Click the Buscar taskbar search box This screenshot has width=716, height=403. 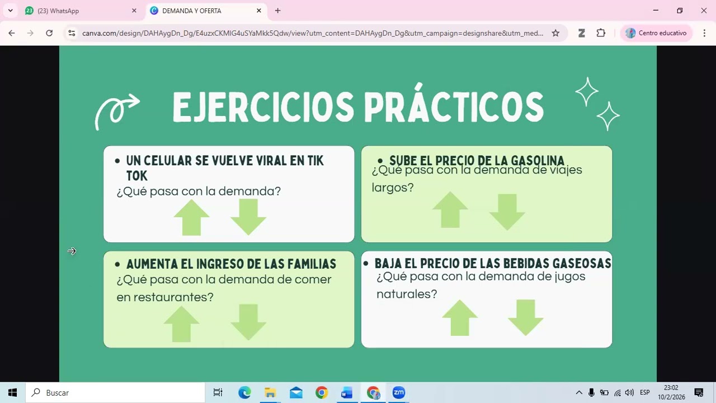pyautogui.click(x=116, y=392)
